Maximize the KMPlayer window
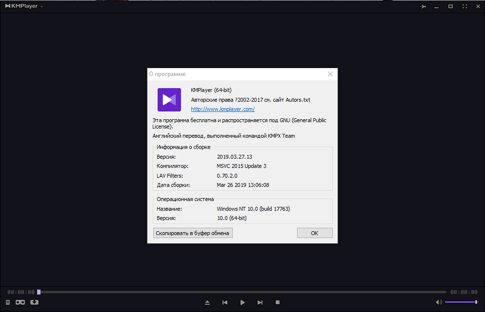 [x=451, y=6]
